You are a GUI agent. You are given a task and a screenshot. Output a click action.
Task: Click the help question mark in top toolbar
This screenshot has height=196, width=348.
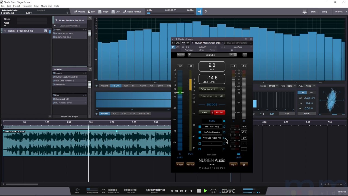(x=206, y=12)
